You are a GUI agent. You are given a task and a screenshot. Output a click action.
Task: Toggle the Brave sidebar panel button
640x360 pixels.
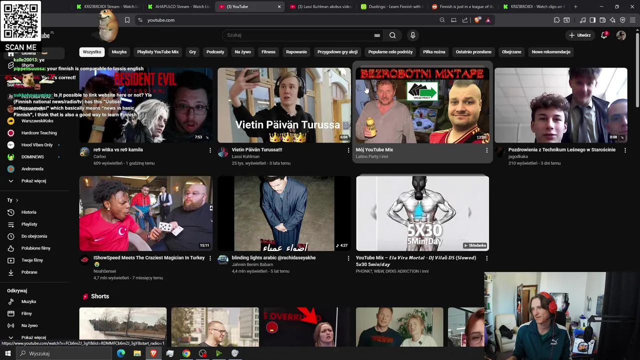pyautogui.click(x=592, y=20)
